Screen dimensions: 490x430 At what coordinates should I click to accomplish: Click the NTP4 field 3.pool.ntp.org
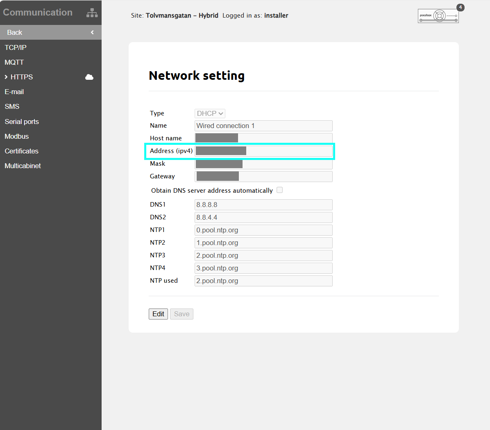click(263, 268)
